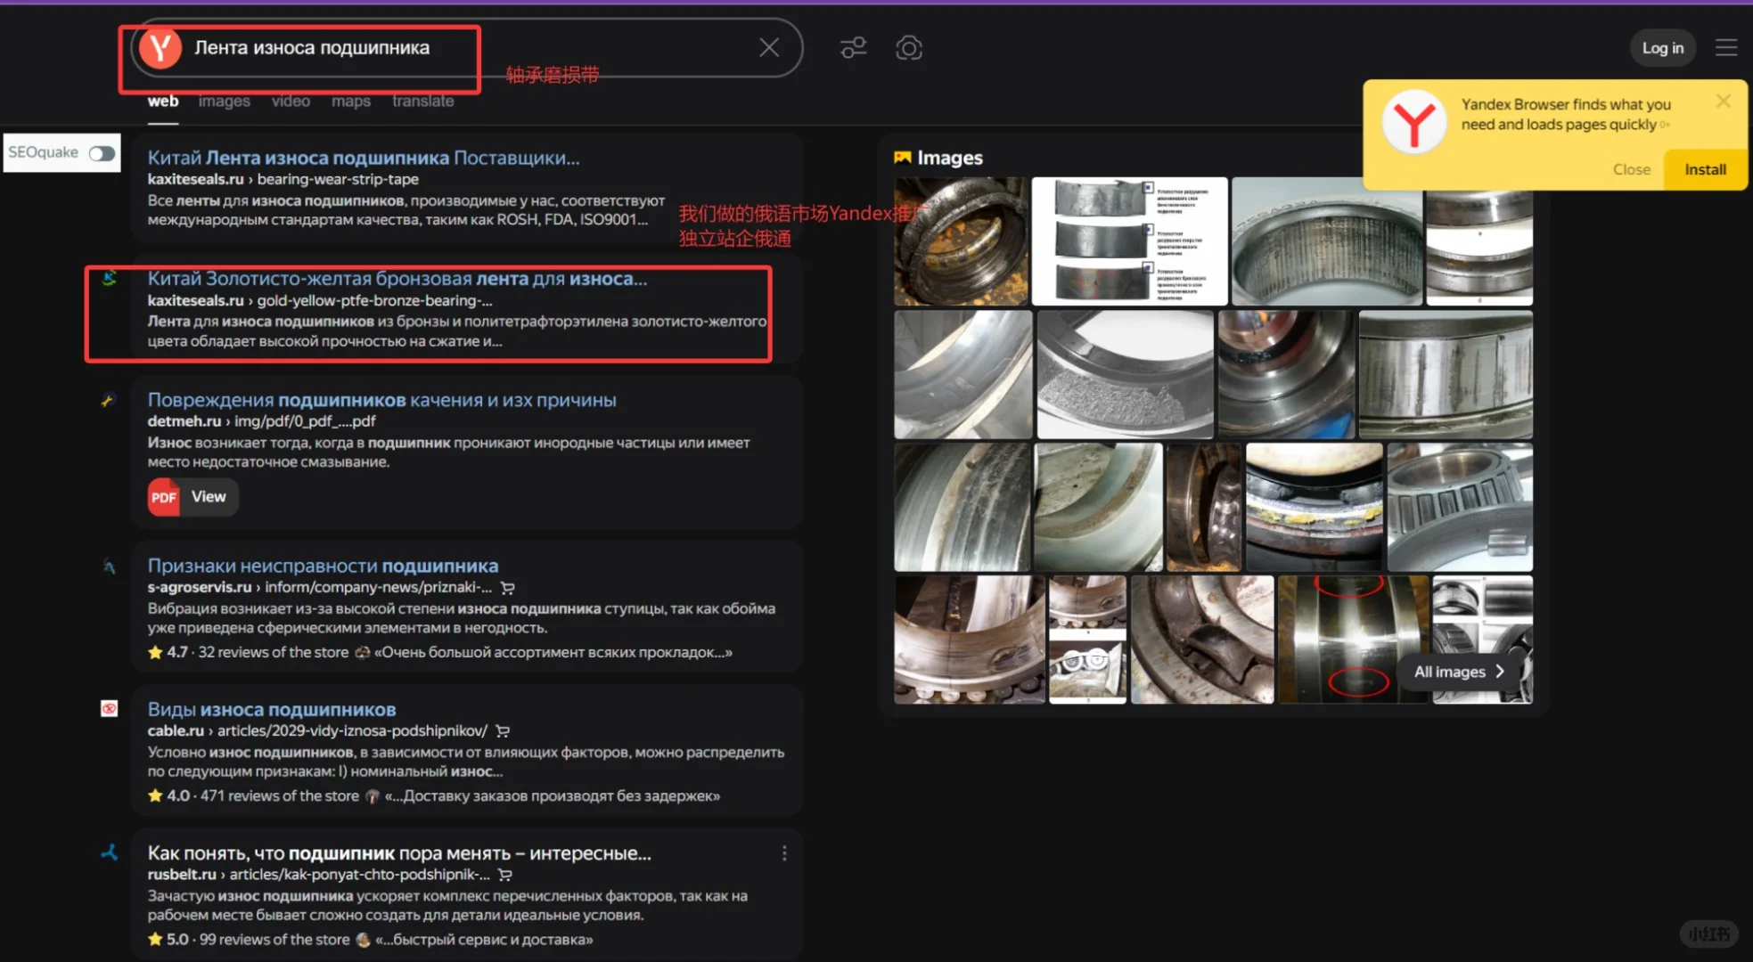Image resolution: width=1753 pixels, height=962 pixels.
Task: Switch to the maps tab
Action: coord(351,102)
